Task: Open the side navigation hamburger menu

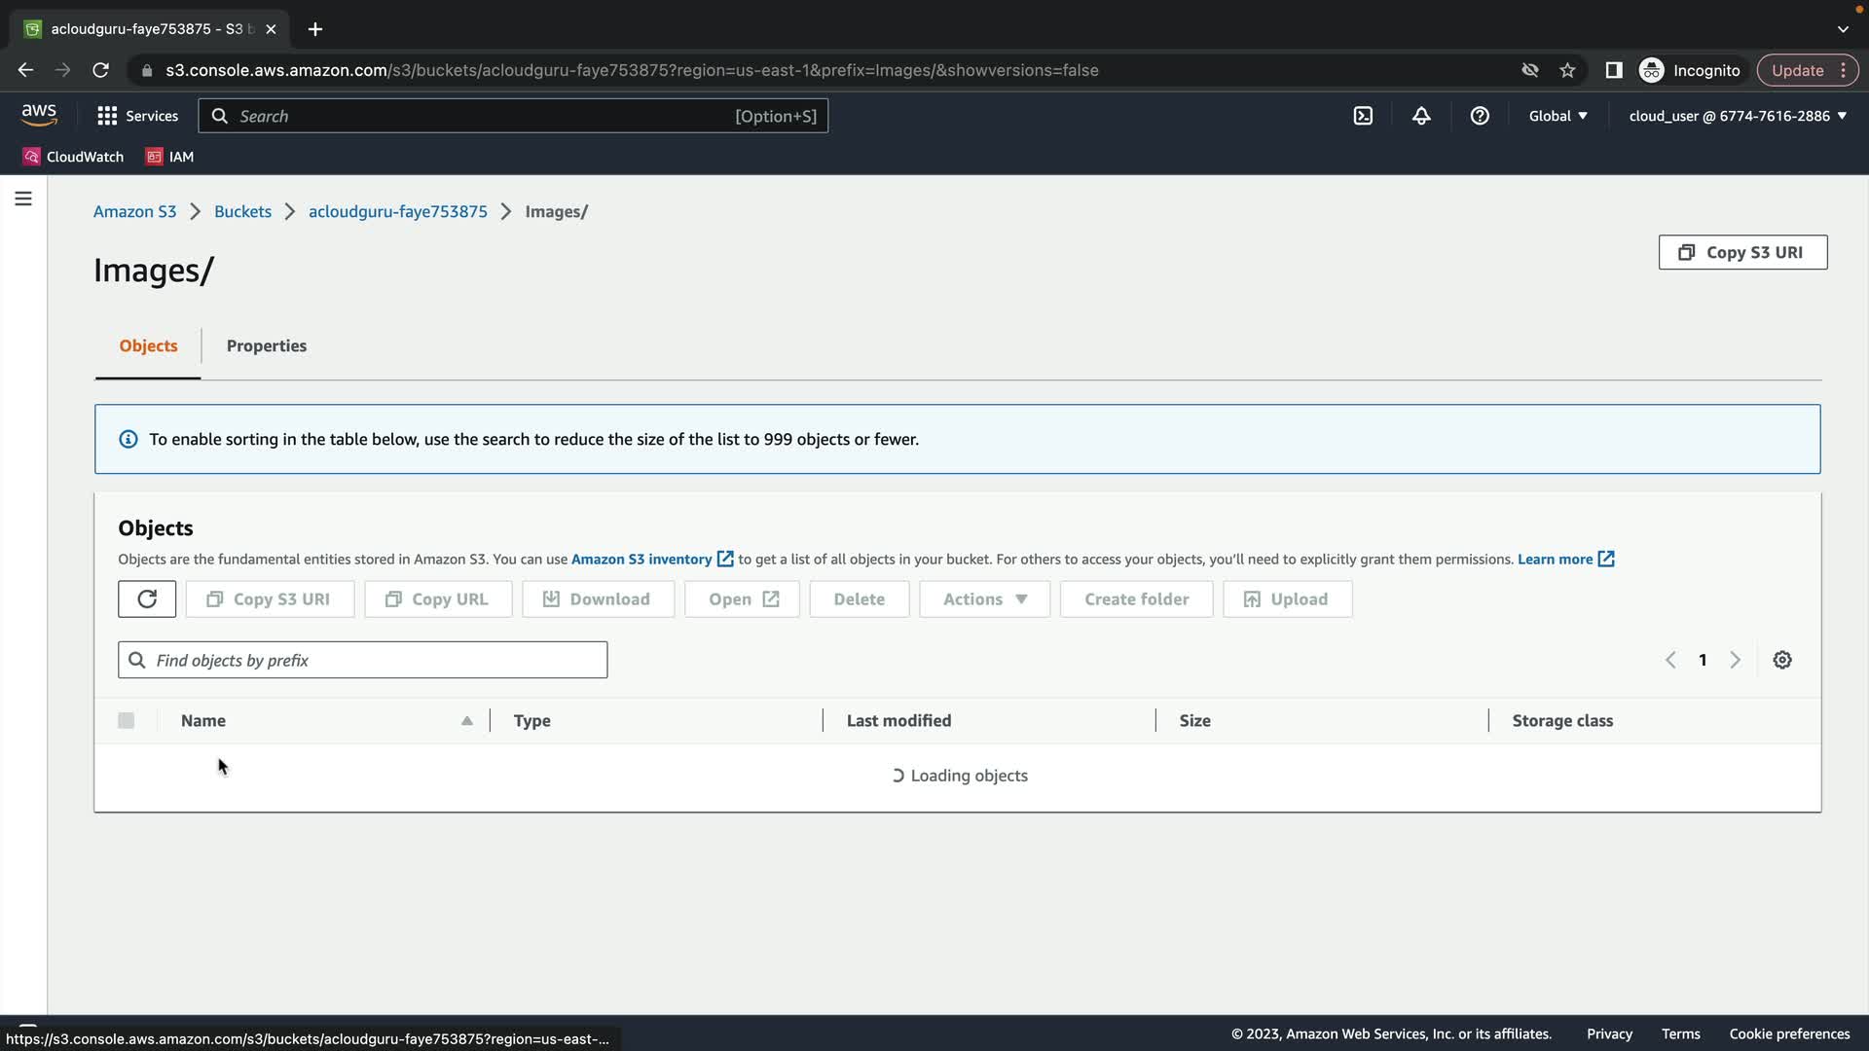Action: click(x=23, y=199)
